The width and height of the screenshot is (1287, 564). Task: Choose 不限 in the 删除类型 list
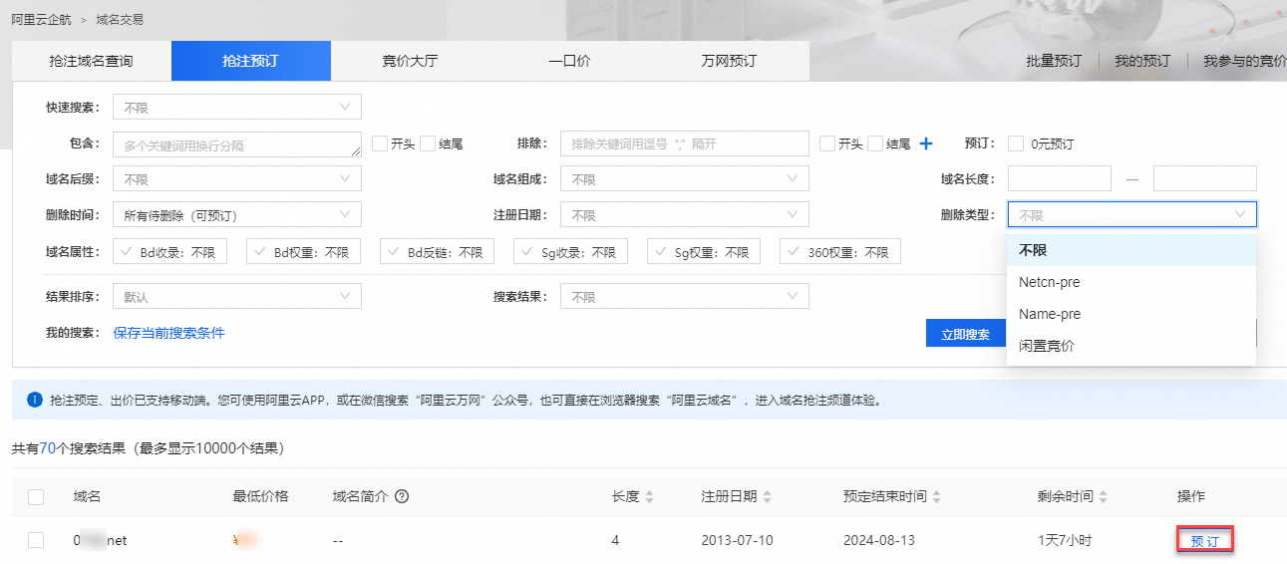[x=1131, y=250]
